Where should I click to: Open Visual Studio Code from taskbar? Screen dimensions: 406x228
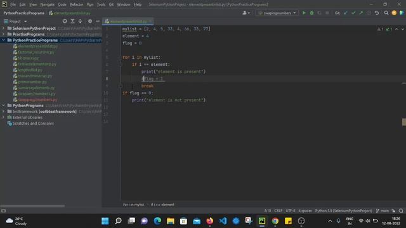pos(223,221)
